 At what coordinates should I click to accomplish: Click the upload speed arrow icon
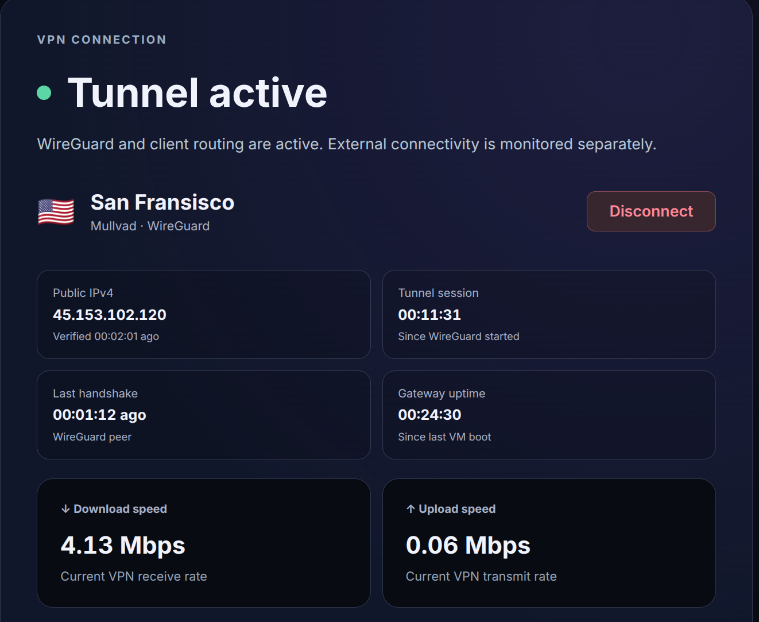(411, 509)
